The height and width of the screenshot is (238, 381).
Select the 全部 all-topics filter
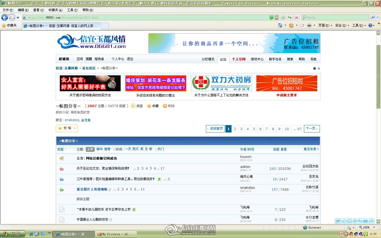(x=90, y=149)
